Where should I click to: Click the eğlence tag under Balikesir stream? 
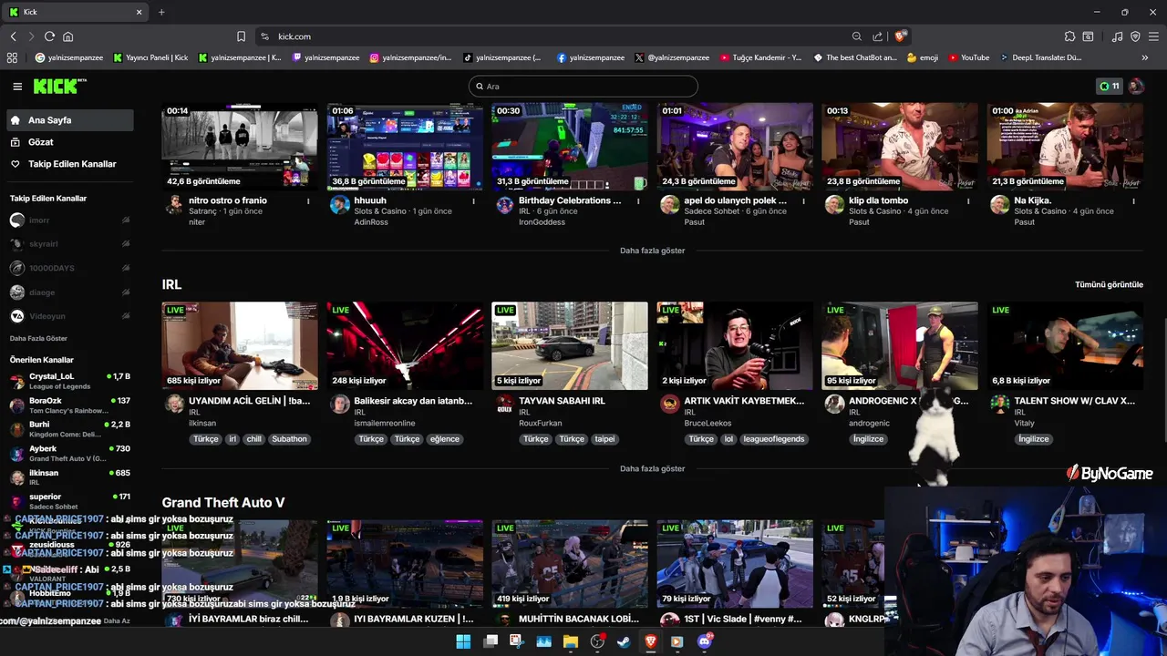[445, 439]
